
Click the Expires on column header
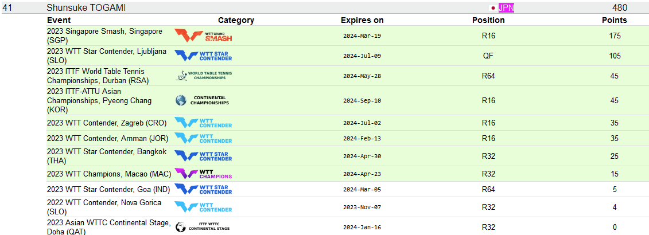coord(362,20)
